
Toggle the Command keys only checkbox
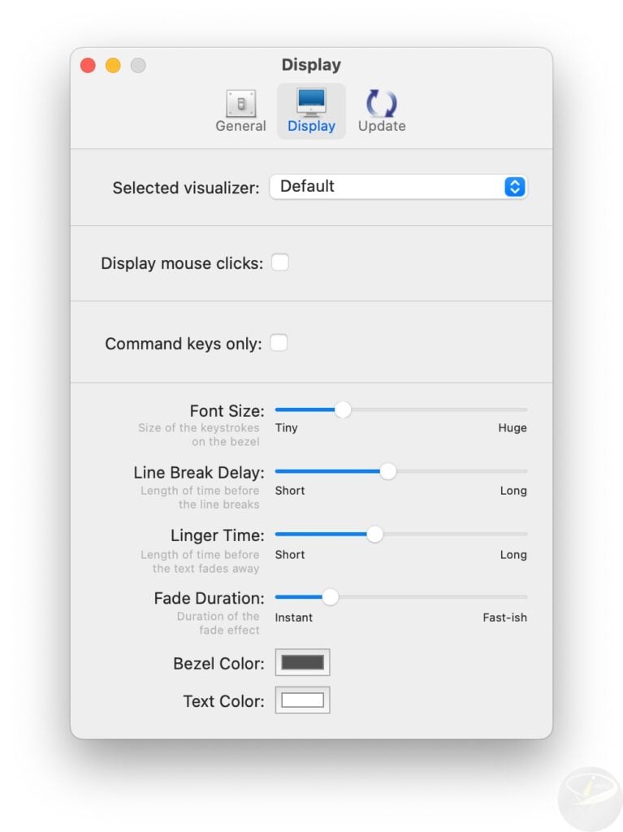279,343
